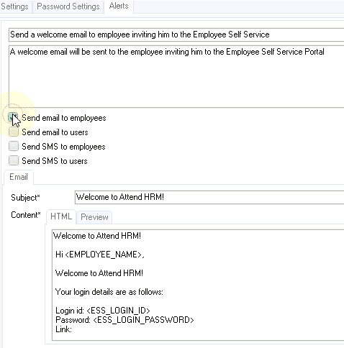
Task: Enable Send SMS to users checkbox
Action: [14, 161]
